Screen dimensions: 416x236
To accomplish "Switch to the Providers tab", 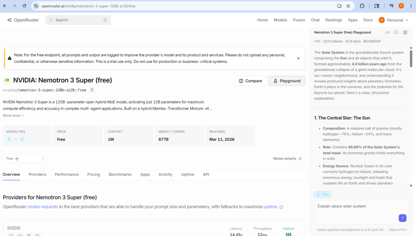I will pos(37,174).
